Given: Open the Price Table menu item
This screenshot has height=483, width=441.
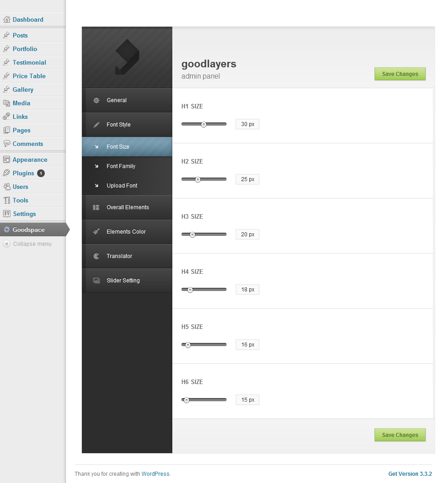Looking at the screenshot, I should 33,76.
